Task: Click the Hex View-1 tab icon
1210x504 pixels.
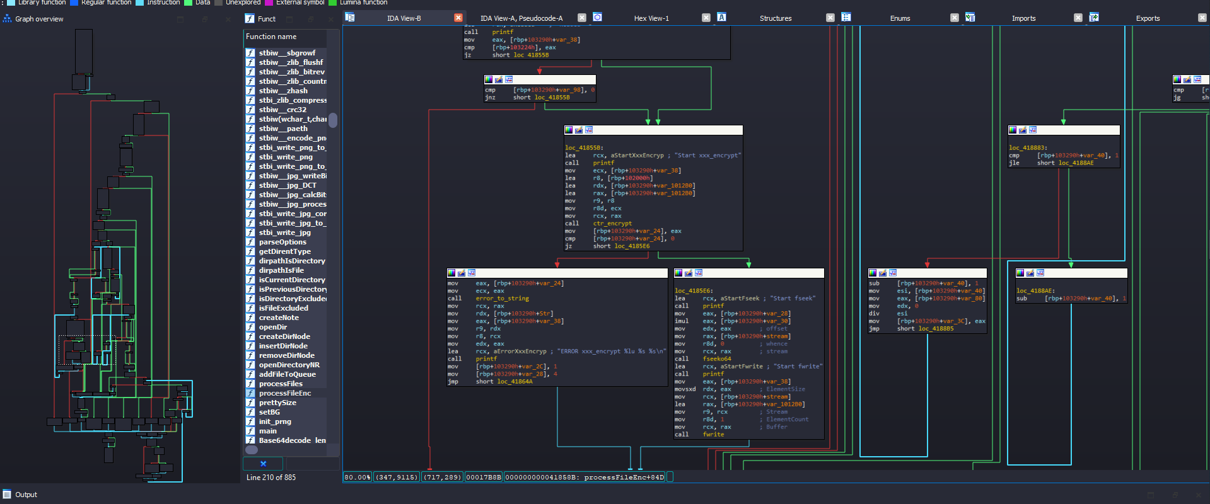Action: (597, 18)
